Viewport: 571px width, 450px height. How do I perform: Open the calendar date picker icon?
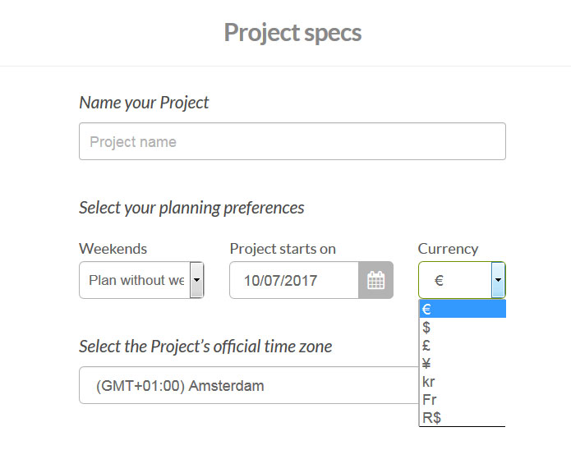[x=375, y=281]
